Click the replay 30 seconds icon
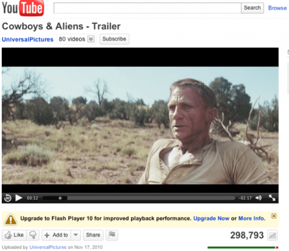 (8, 198)
